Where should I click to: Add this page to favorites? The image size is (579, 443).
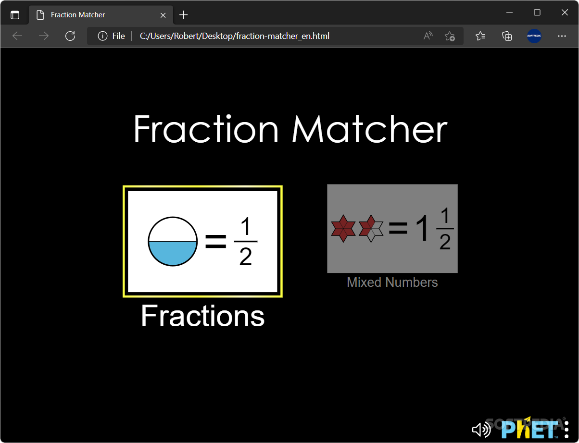click(450, 36)
